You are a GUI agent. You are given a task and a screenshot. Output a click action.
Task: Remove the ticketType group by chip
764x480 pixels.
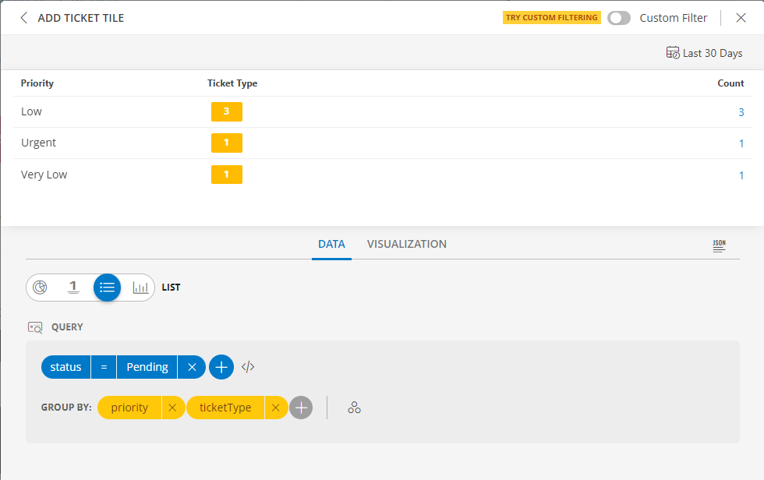(276, 407)
